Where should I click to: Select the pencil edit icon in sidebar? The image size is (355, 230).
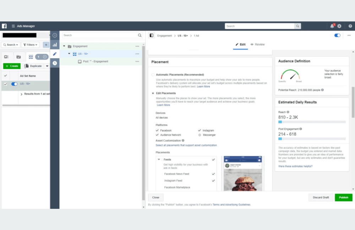tap(55, 54)
